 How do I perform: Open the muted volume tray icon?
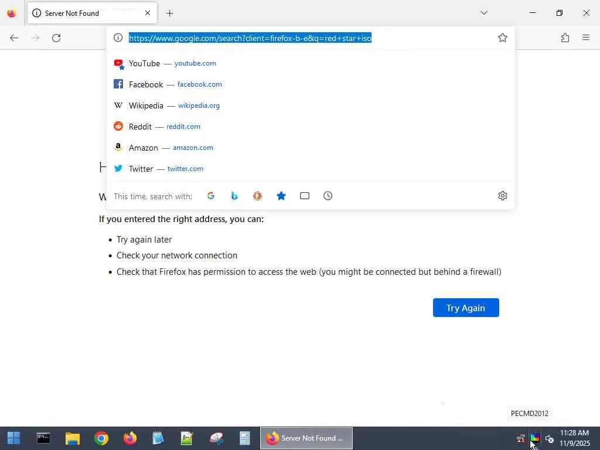pos(550,438)
